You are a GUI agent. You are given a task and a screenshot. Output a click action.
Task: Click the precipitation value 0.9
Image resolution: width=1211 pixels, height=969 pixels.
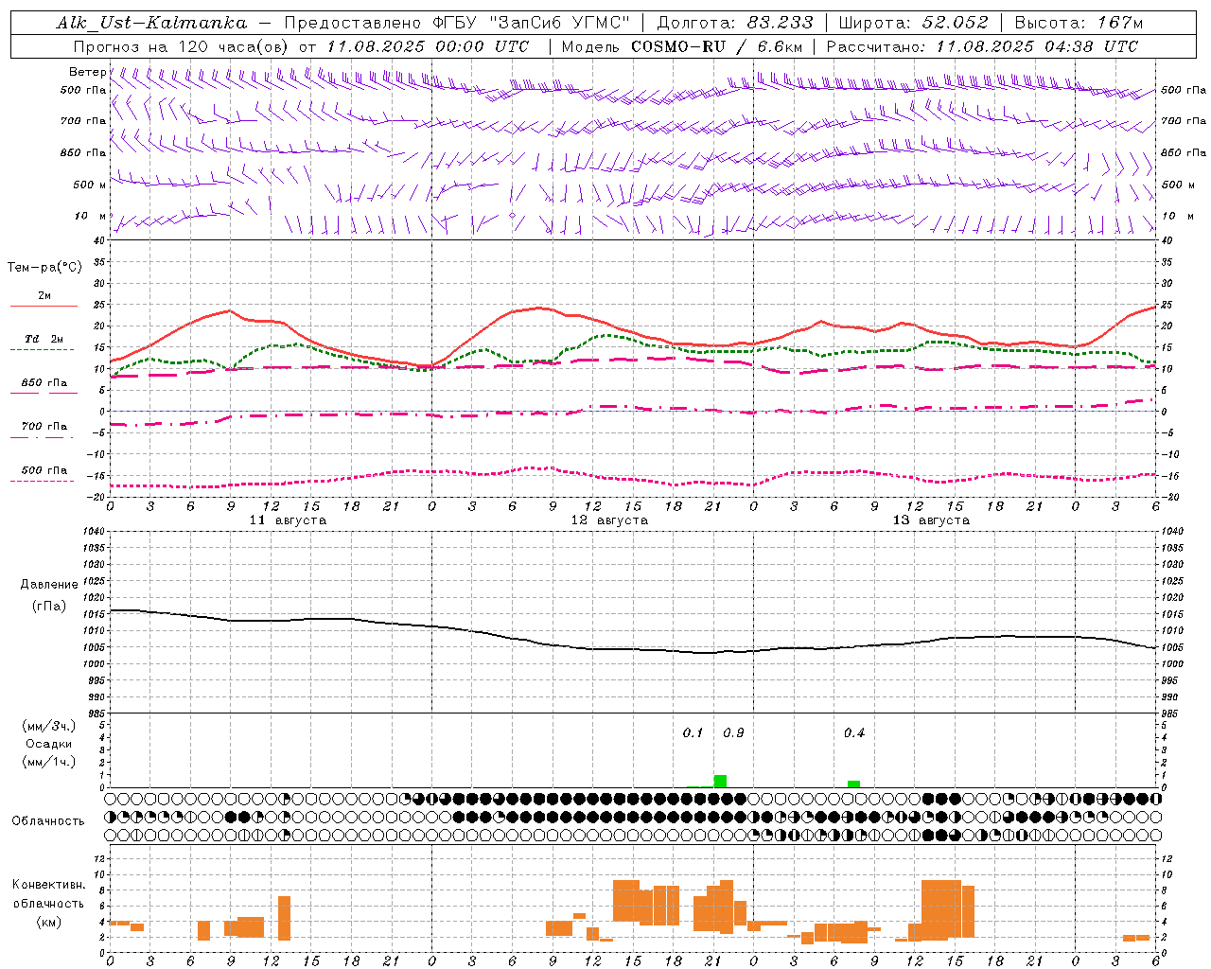click(x=733, y=732)
